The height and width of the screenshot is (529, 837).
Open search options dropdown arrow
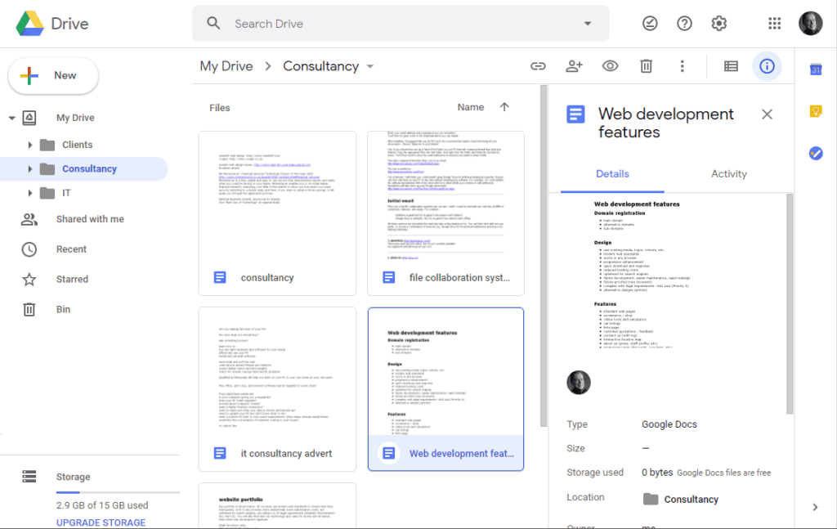point(587,24)
